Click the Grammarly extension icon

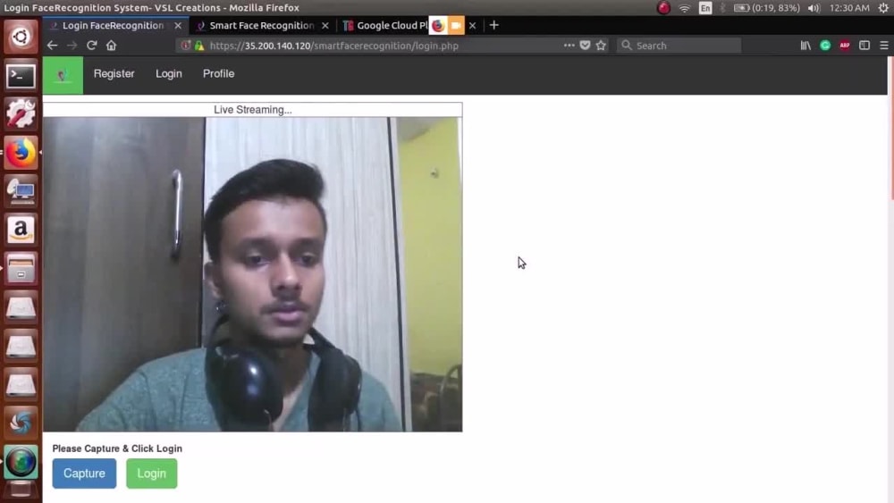coord(825,46)
